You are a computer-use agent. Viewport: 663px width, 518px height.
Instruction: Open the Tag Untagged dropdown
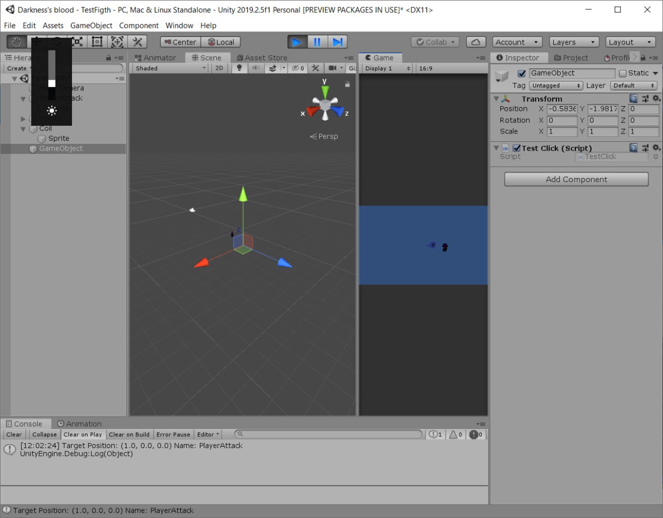tap(556, 85)
